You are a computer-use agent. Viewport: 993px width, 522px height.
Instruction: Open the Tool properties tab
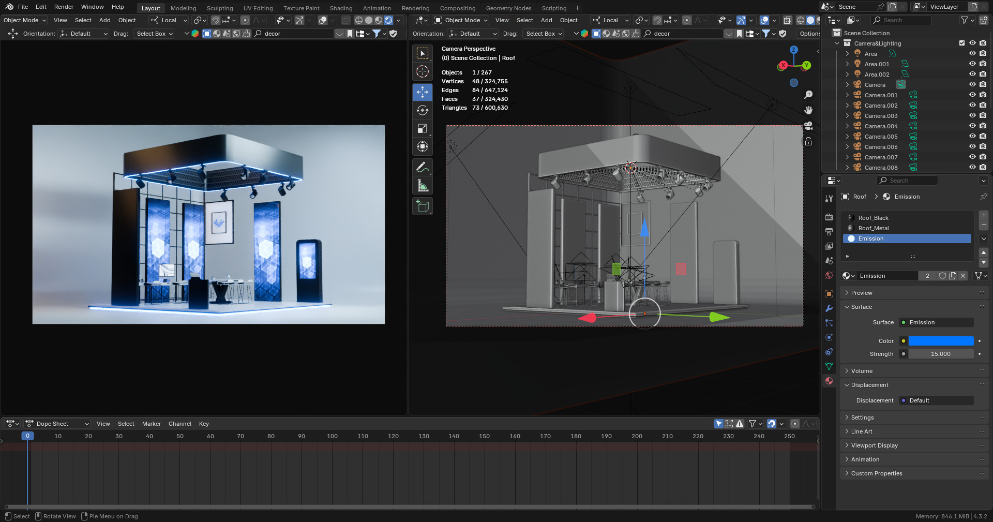click(x=829, y=199)
